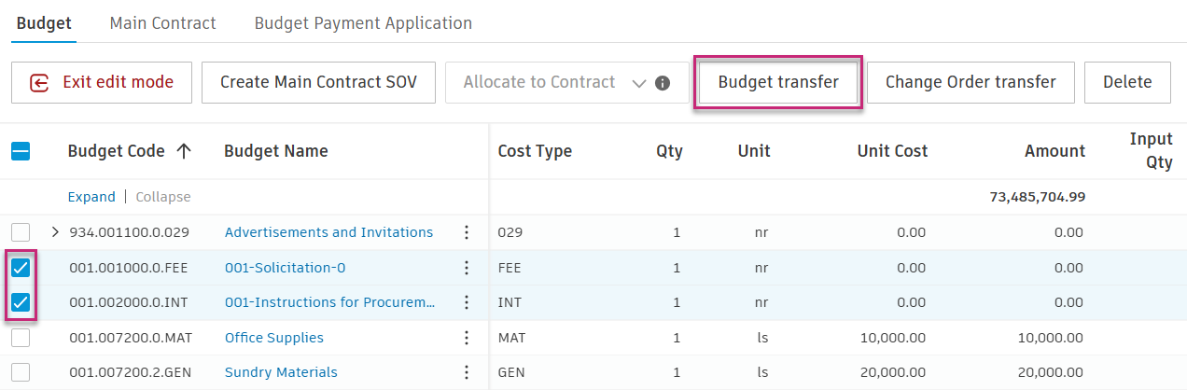This screenshot has width=1187, height=390.
Task: Switch to the Main Contract tab
Action: click(162, 22)
